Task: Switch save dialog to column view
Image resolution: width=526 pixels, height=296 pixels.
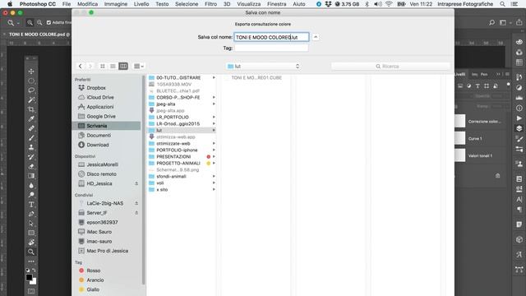Action: pos(123,66)
